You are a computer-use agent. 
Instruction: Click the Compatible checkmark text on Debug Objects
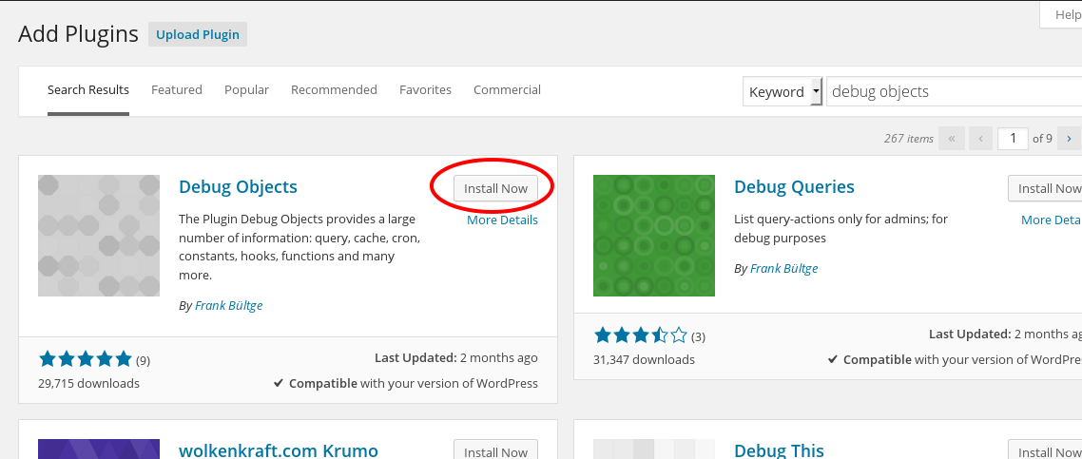[406, 383]
